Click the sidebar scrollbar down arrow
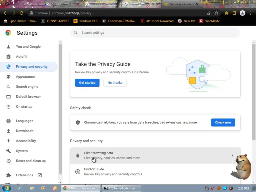The image size is (256, 192). coord(60,182)
